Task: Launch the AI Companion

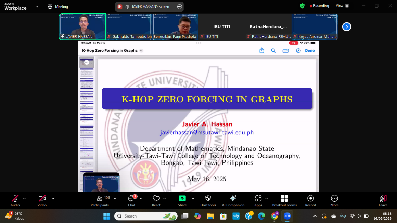Action: coord(233,199)
